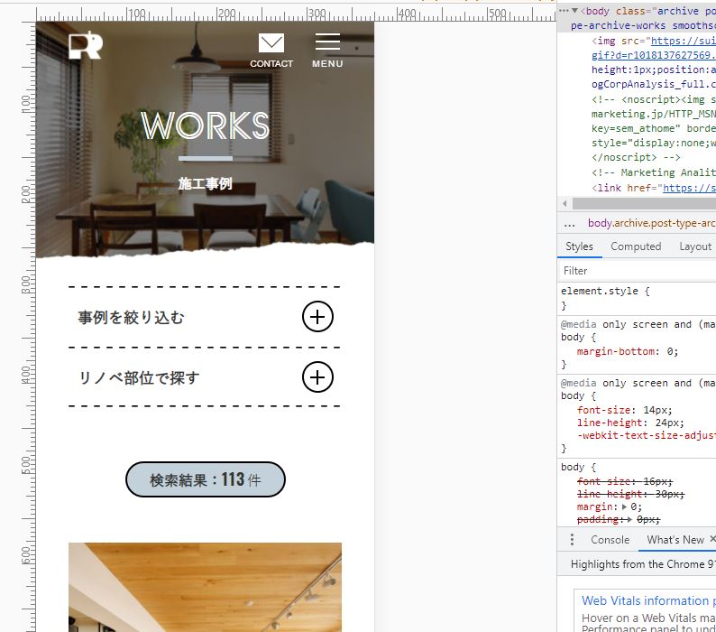
Task: Open the https://sui image src link
Action: pos(684,41)
